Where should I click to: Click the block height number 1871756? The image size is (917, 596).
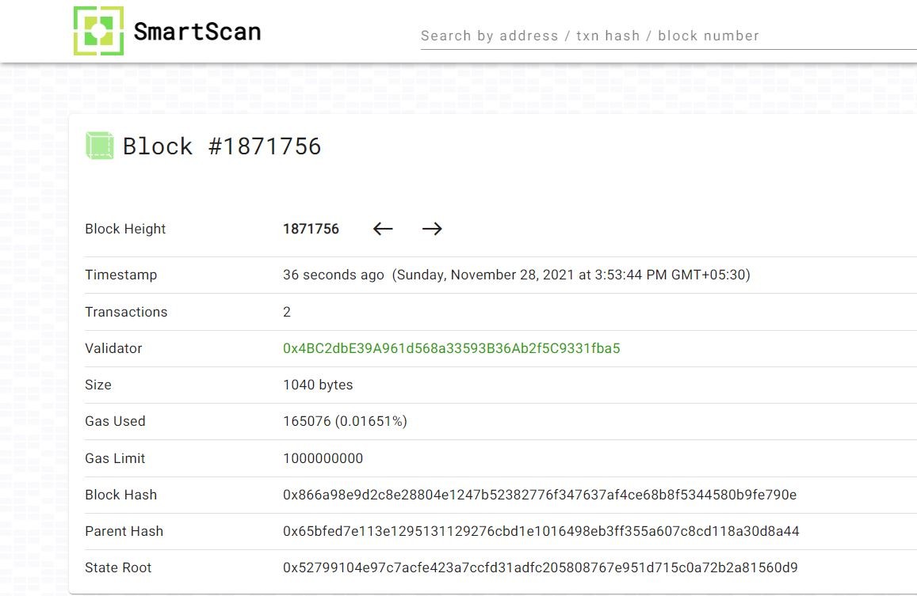(x=311, y=229)
